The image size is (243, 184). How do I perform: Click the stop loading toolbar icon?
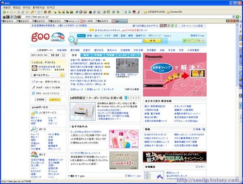pyautogui.click(x=19, y=12)
